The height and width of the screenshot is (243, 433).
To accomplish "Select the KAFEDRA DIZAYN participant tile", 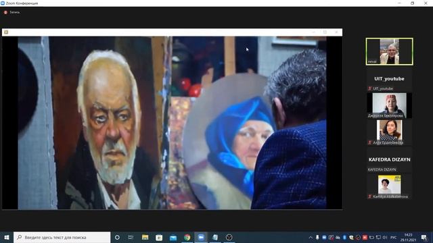I will coord(390,160).
